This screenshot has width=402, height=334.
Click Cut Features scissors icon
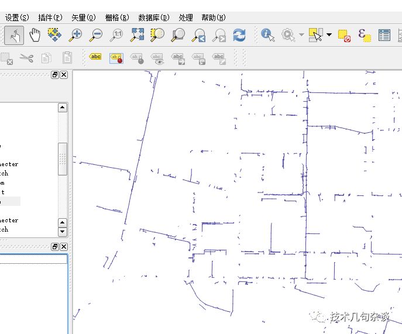26,58
